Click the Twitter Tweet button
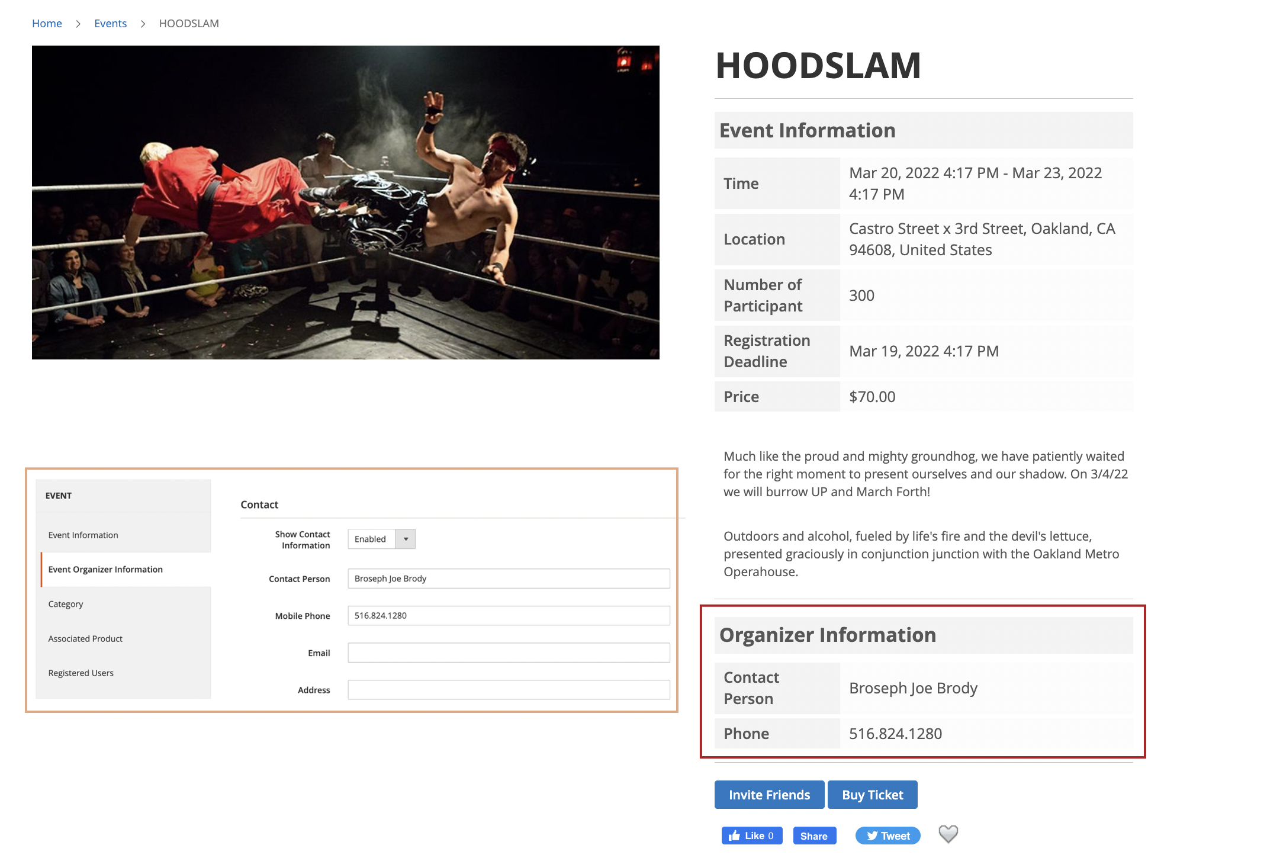Viewport: 1267px width, 861px height. (887, 836)
